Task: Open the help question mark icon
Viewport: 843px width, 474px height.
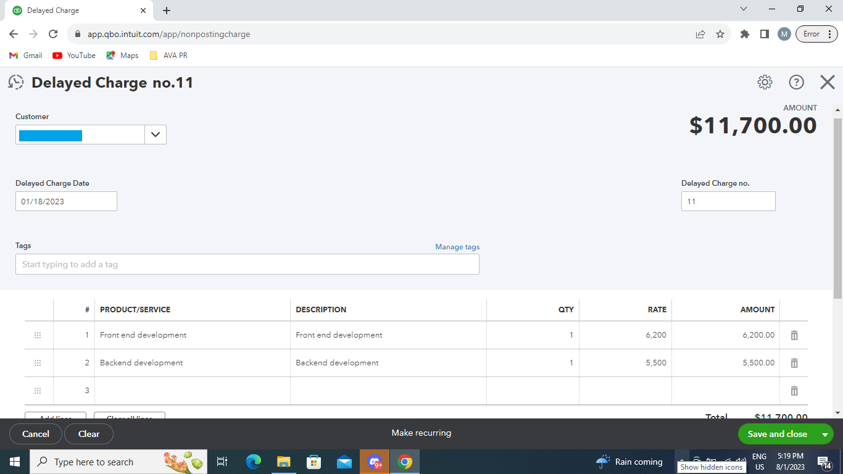Action: pos(797,82)
